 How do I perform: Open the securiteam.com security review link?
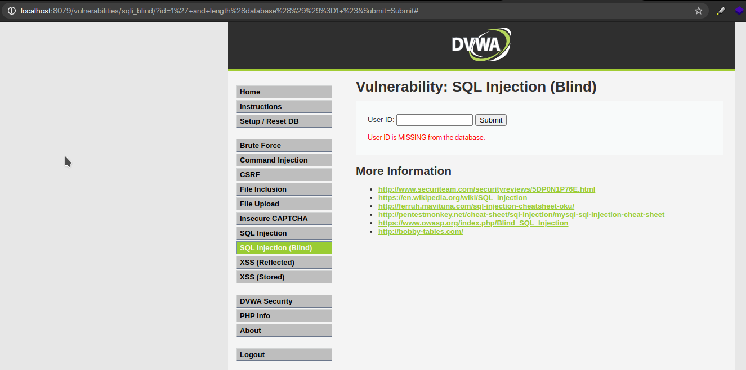click(486, 189)
